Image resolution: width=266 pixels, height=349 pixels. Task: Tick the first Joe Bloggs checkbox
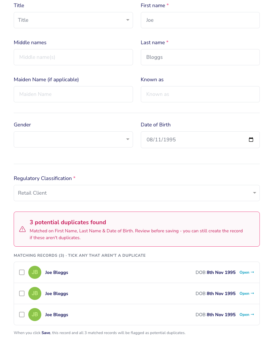(22, 272)
